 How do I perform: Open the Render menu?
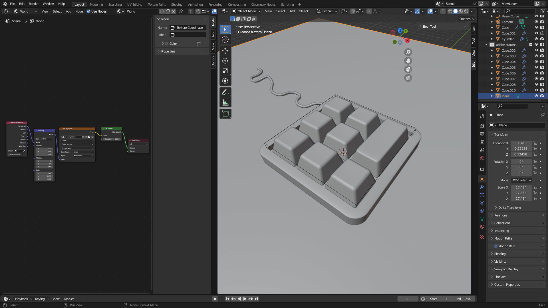point(34,4)
